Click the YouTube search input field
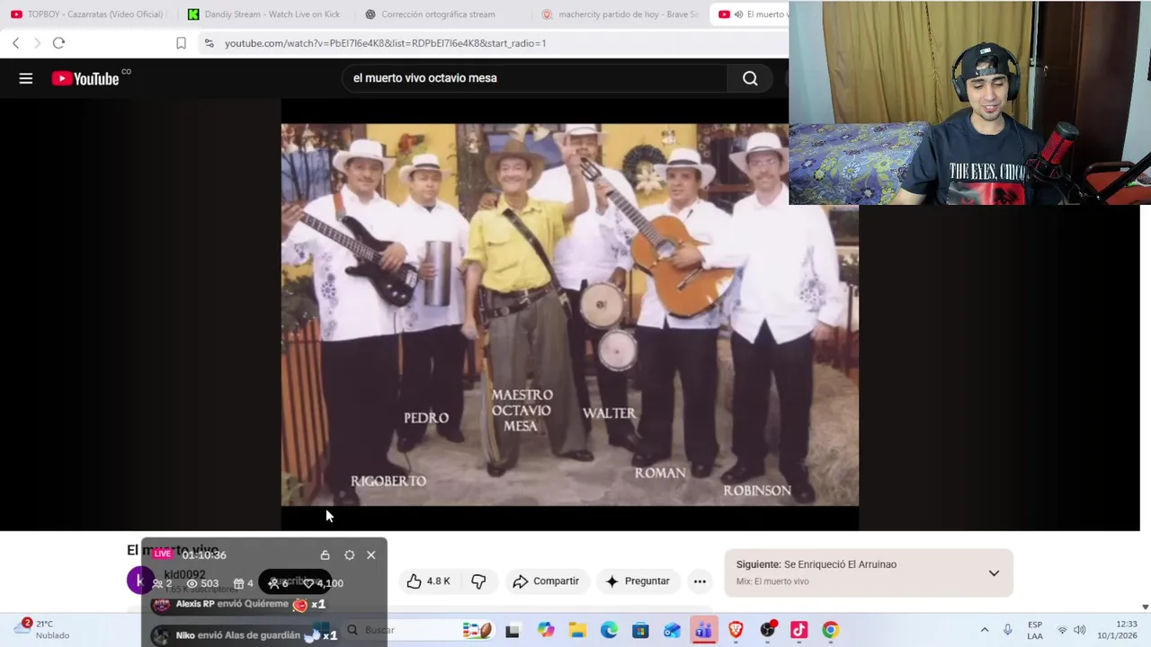Viewport: 1151px width, 647px height. tap(535, 78)
